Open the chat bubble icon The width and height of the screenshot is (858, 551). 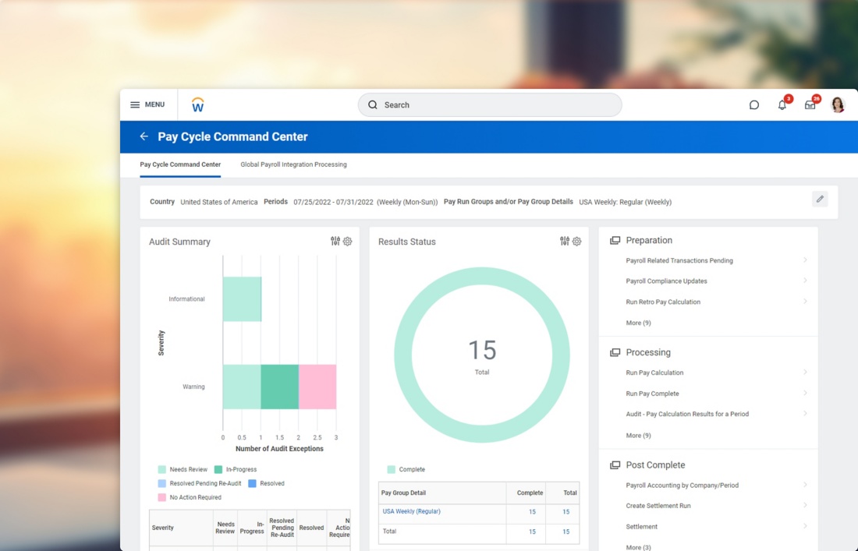[754, 105]
